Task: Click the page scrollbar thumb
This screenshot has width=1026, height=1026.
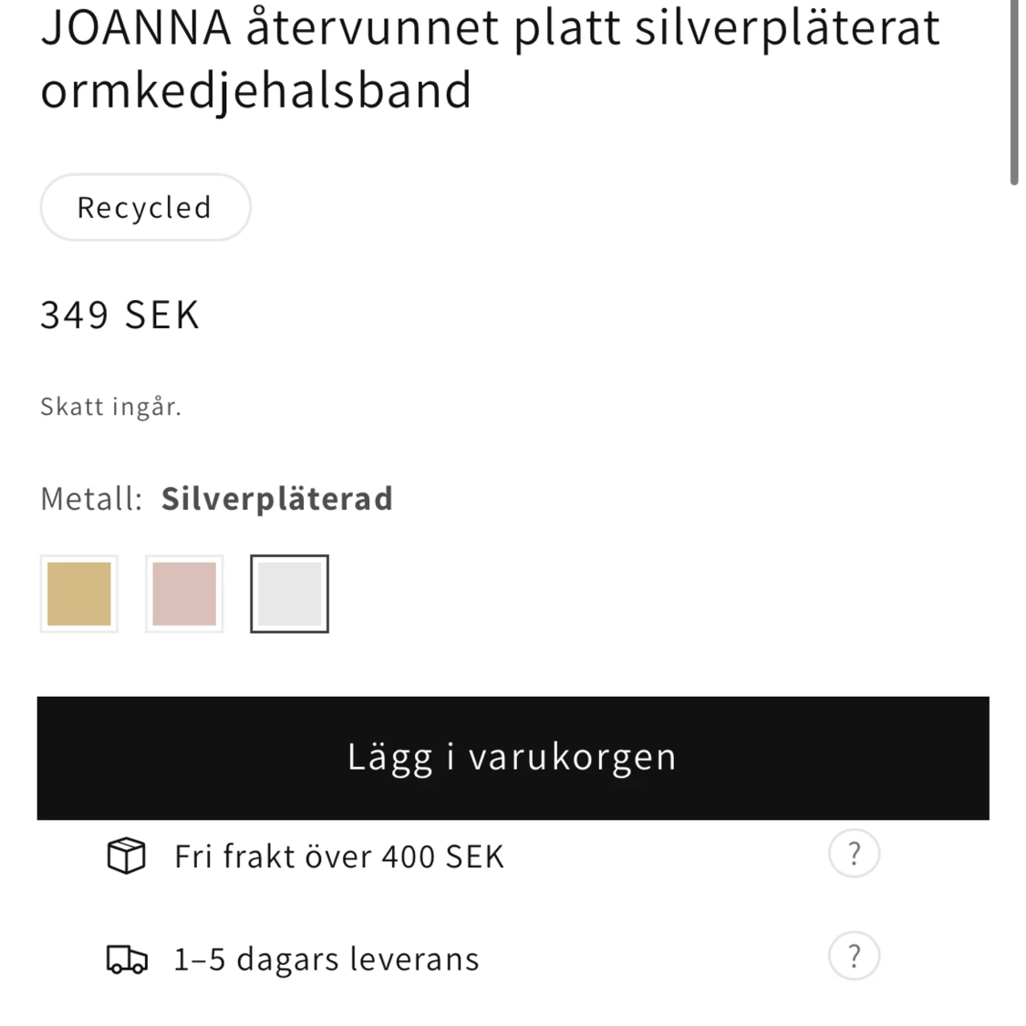Action: tap(1013, 91)
